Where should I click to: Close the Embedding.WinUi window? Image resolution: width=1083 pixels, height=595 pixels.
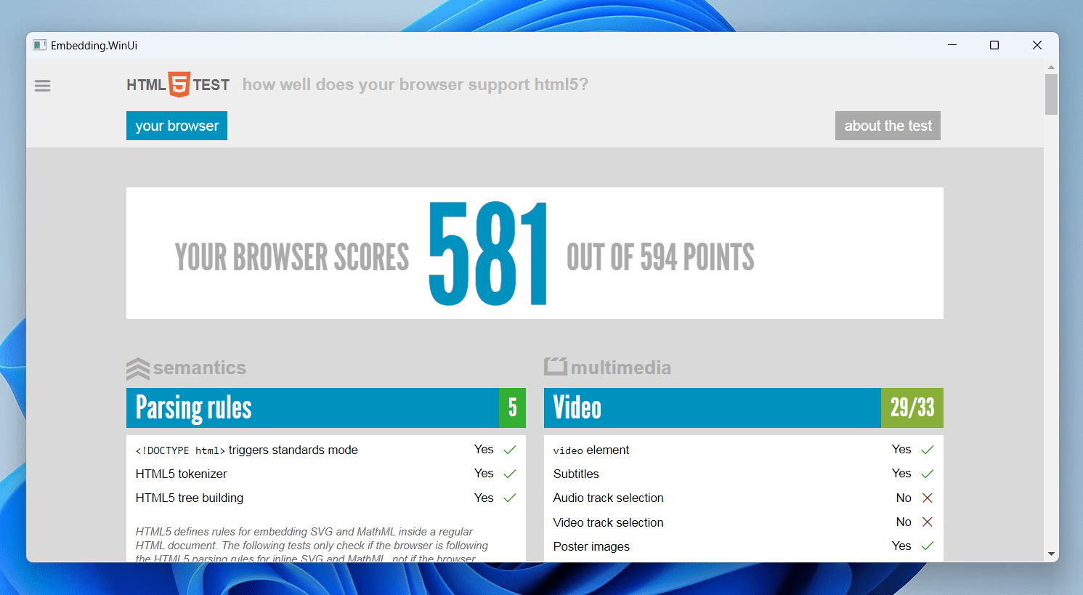tap(1037, 45)
